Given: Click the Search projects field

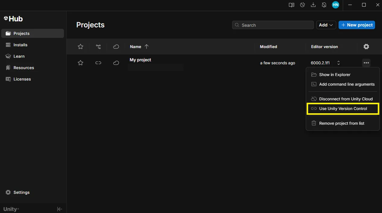Looking at the screenshot, I should (273, 25).
